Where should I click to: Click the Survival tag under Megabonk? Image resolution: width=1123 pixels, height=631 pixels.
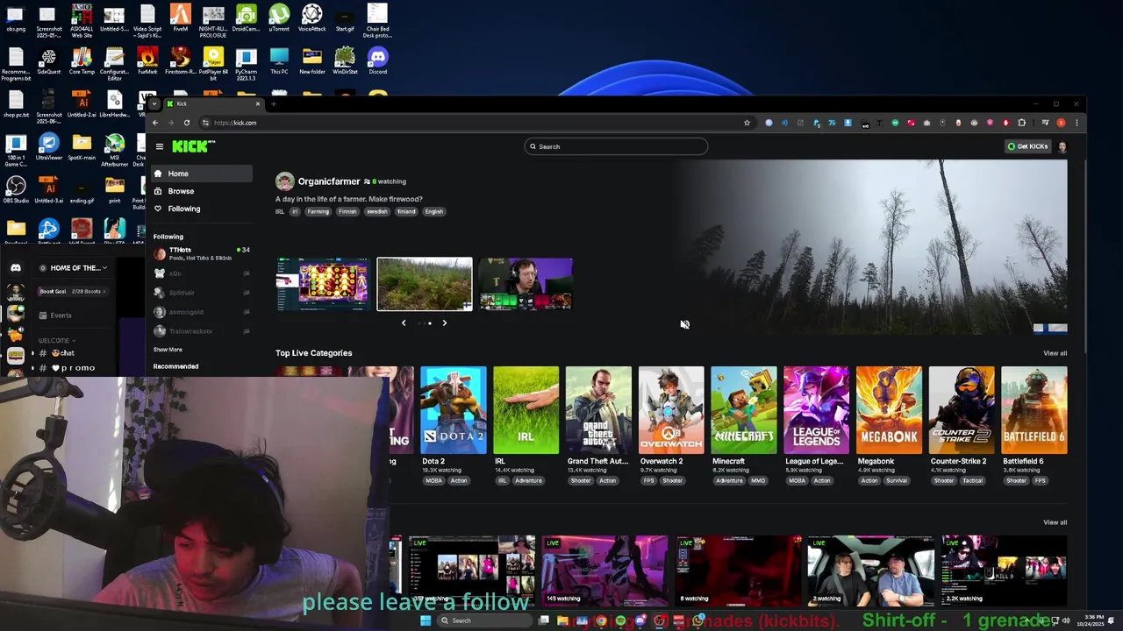coord(897,481)
